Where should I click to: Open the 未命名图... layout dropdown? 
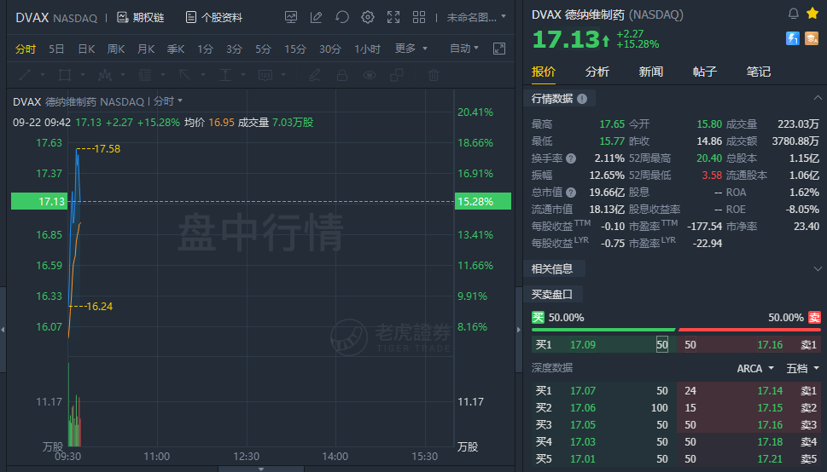[476, 17]
